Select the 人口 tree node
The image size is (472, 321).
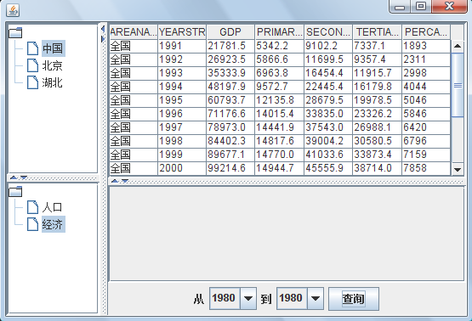[x=53, y=207]
